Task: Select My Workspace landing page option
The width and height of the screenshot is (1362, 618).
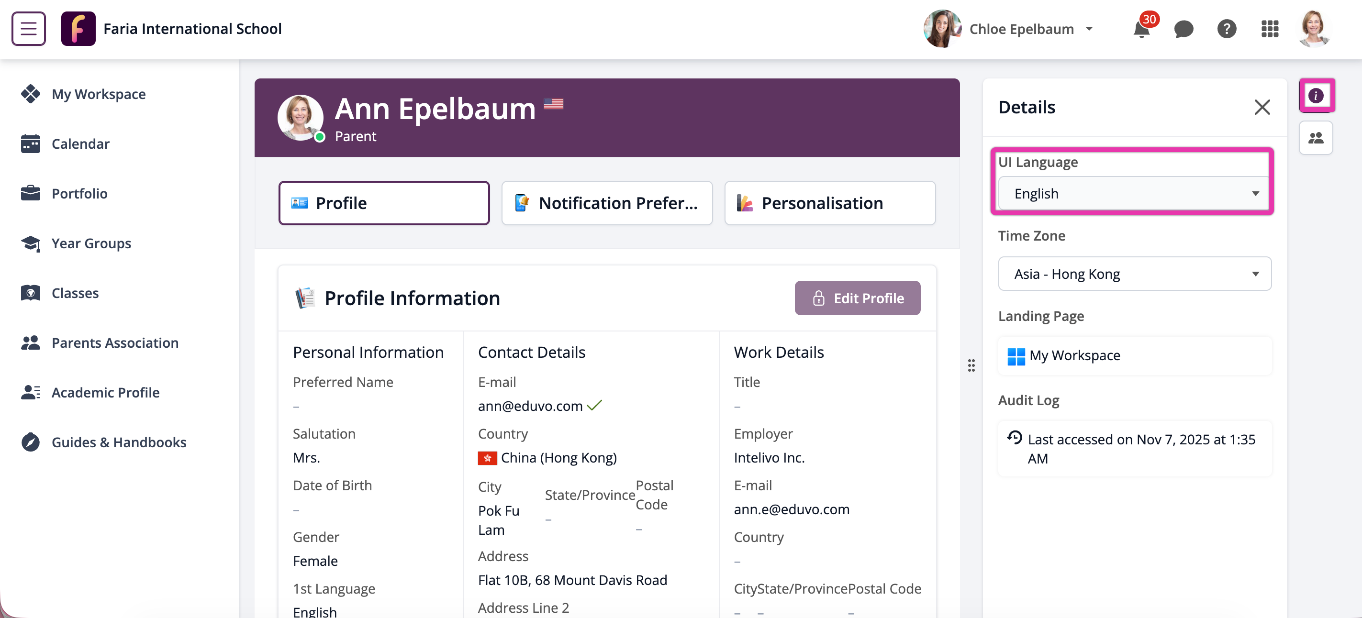Action: pyautogui.click(x=1134, y=356)
